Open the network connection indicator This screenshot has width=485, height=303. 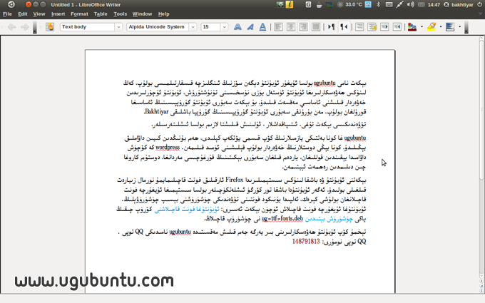[x=399, y=5]
